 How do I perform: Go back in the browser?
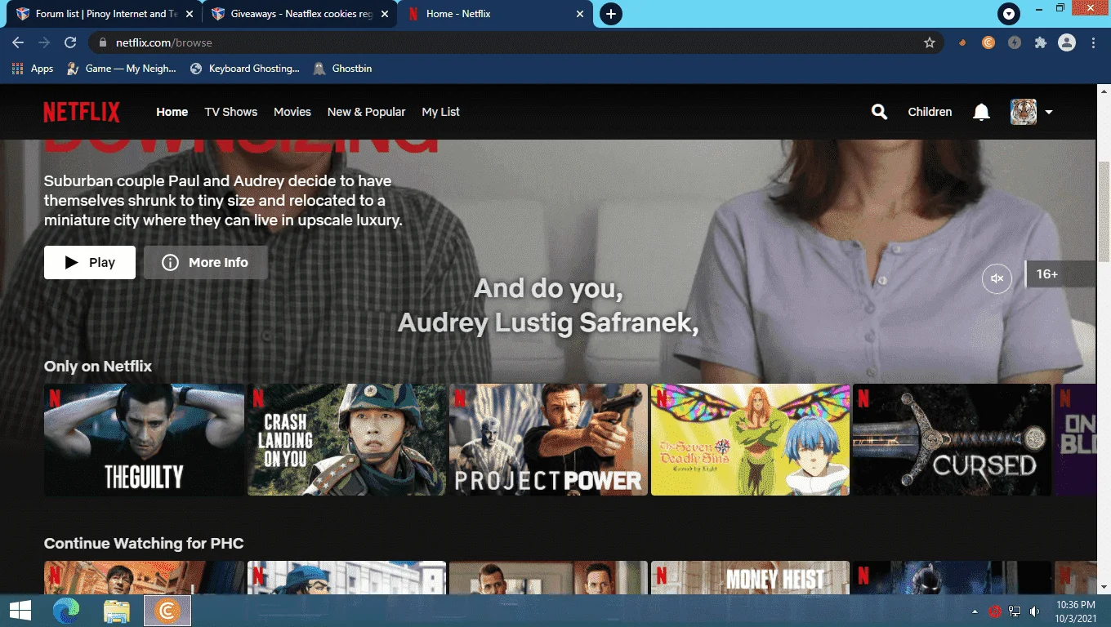[18, 42]
